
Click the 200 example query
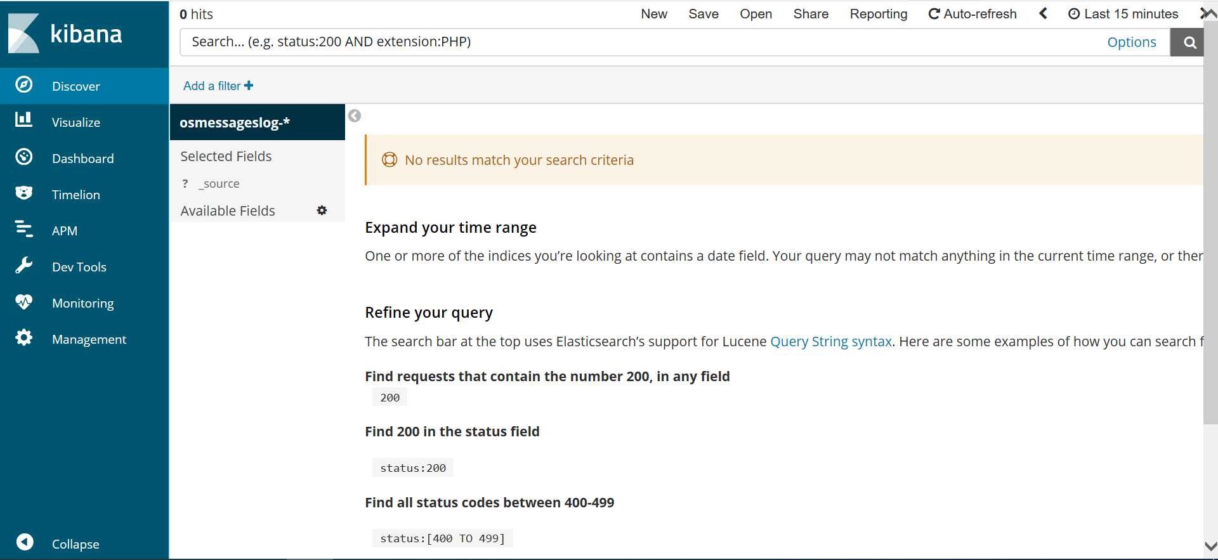390,398
